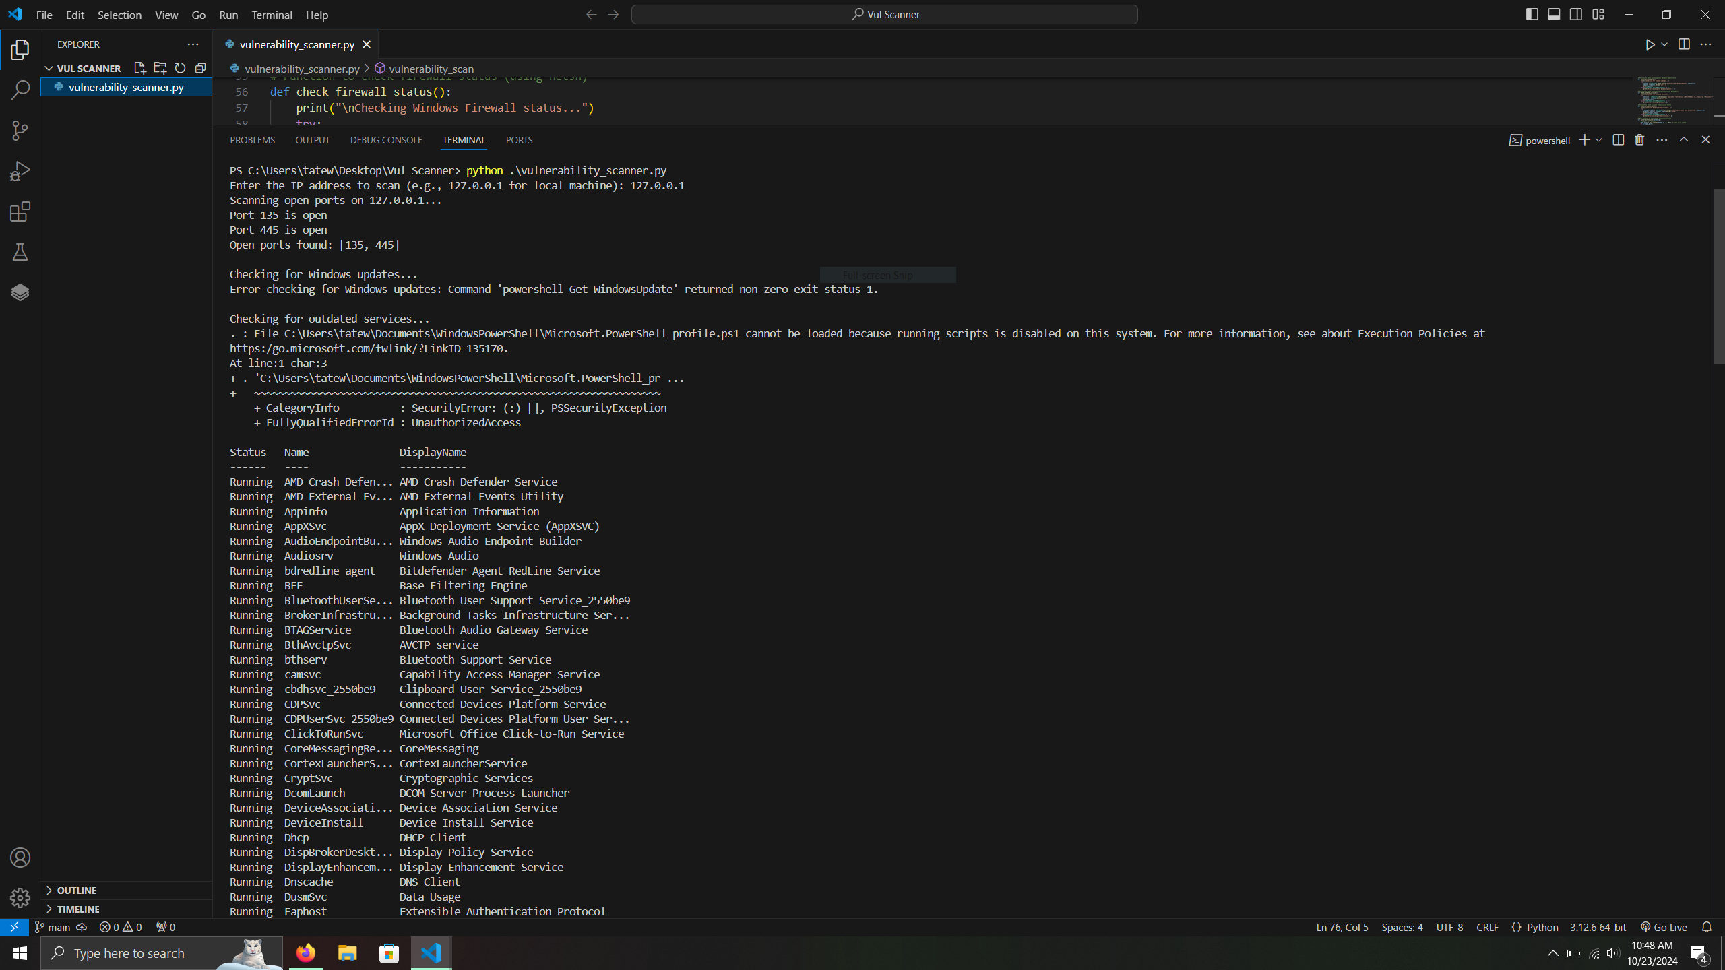The width and height of the screenshot is (1725, 970).
Task: Split the editor to the right
Action: coord(1684,44)
